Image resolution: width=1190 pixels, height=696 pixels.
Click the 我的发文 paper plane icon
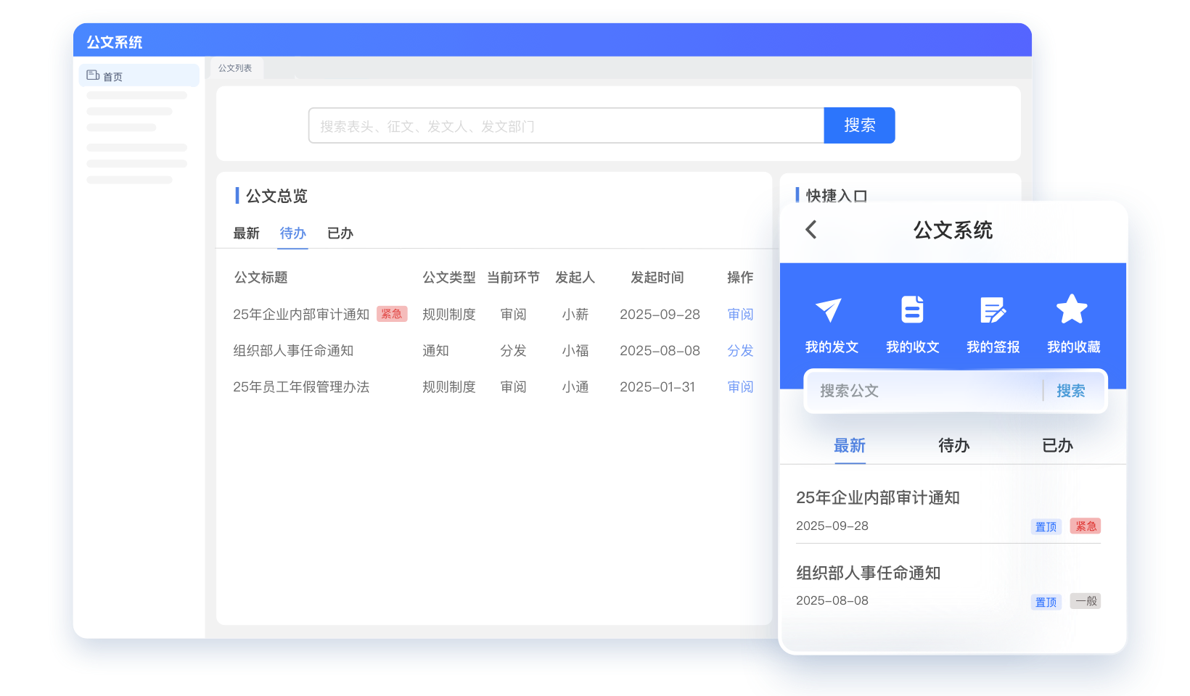(829, 310)
